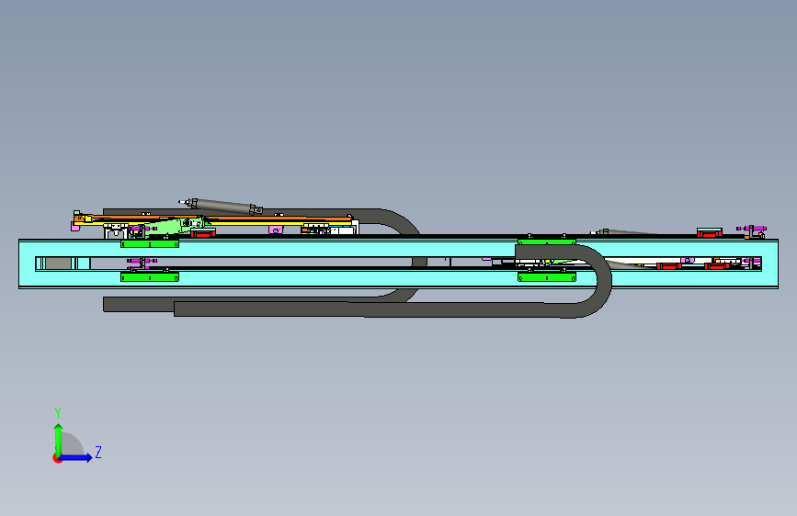Select the cyan frame beam's bottom rail
This screenshot has height=516, width=797.
[399, 280]
